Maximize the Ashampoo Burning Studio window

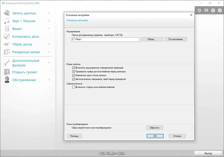pyautogui.click(x=210, y=3)
